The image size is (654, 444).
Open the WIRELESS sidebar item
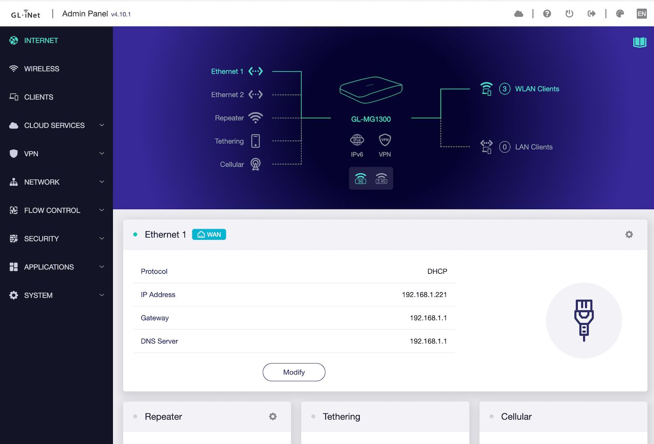click(56, 69)
